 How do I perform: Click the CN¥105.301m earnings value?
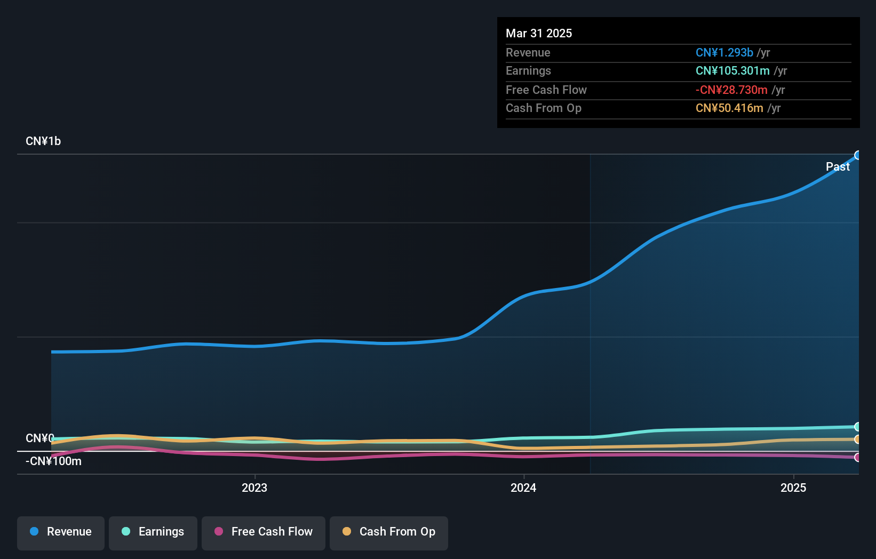[x=732, y=70]
